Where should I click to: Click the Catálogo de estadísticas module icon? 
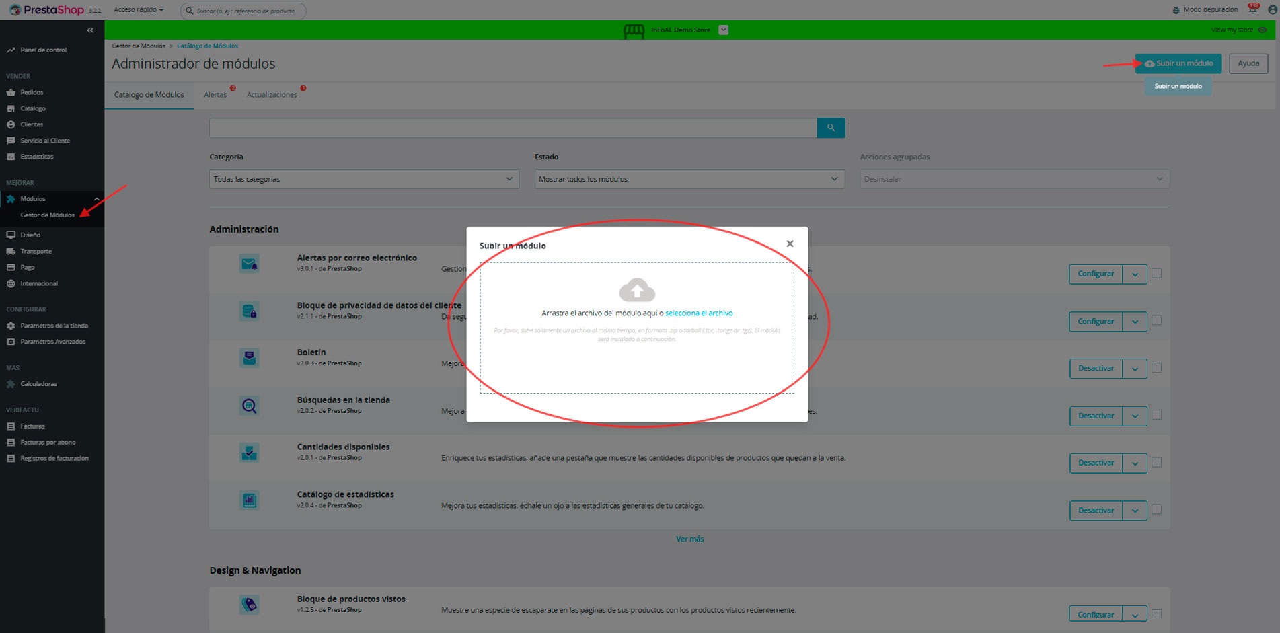point(250,500)
